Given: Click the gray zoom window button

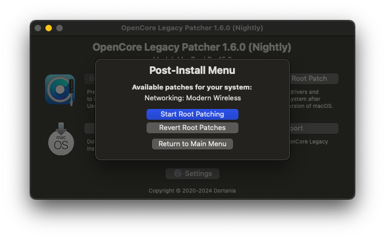Looking at the screenshot, I should pos(59,28).
